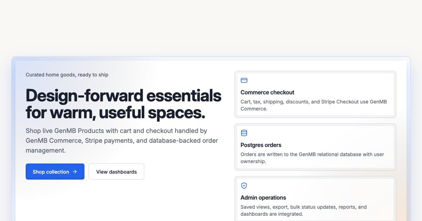Image resolution: width=422 pixels, height=221 pixels.
Task: Click the 'Saved views, export, bulk status' description
Action: [304, 210]
